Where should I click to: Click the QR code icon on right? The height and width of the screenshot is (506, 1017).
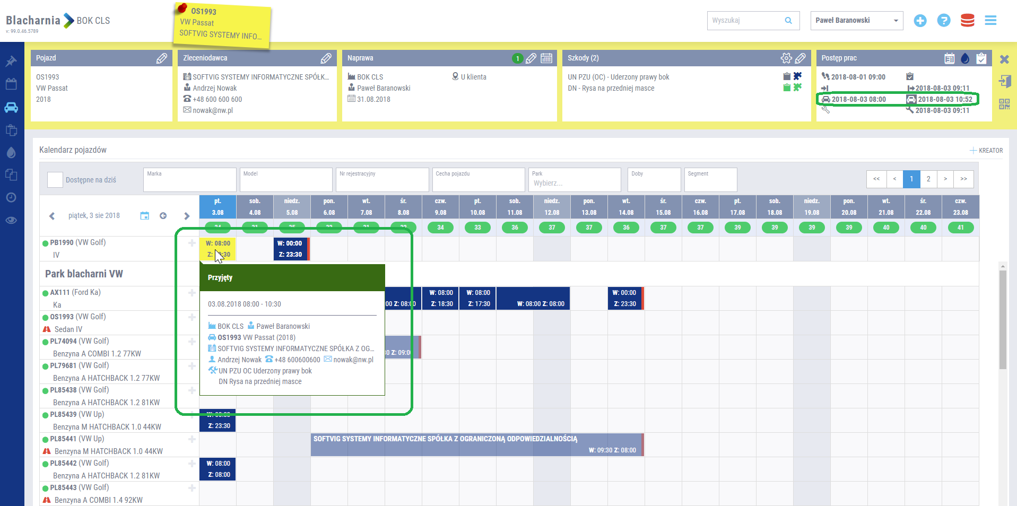pyautogui.click(x=1004, y=104)
